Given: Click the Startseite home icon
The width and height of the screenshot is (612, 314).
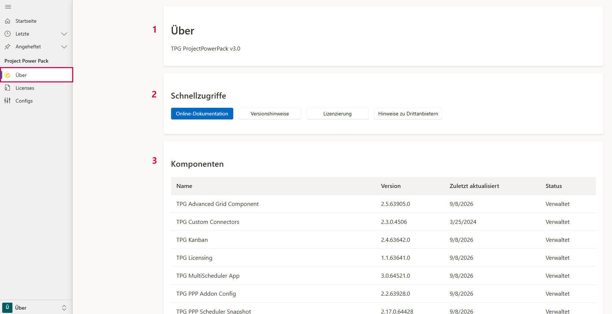Looking at the screenshot, I should [8, 21].
